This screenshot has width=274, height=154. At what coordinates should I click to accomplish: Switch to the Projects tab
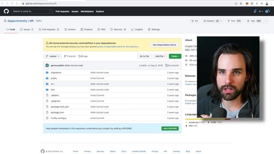[86, 30]
